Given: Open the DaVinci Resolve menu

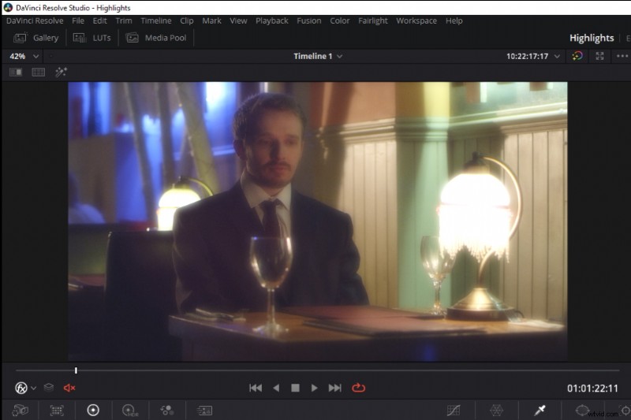Looking at the screenshot, I should [35, 21].
